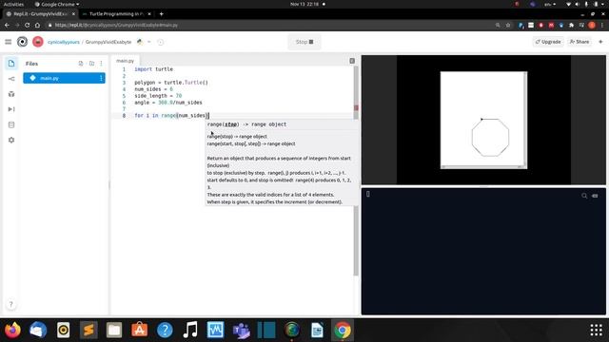Open a new Chrome tab
609x342 pixels.
tap(161, 14)
